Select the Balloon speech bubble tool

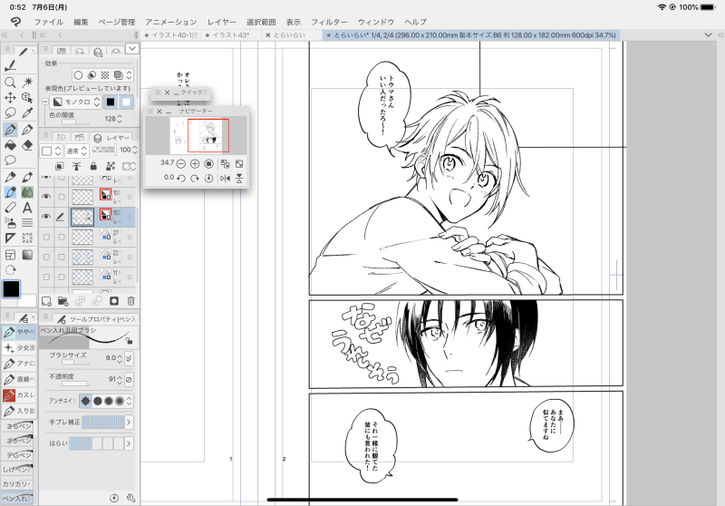point(10,161)
